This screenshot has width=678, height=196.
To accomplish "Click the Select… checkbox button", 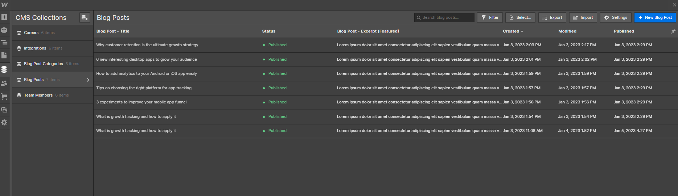I will (520, 18).
